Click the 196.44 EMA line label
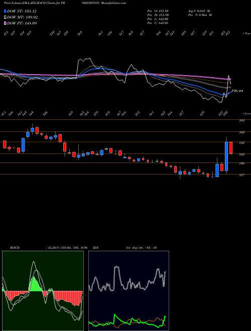The height and width of the screenshot is (331, 251). pyautogui.click(x=237, y=91)
